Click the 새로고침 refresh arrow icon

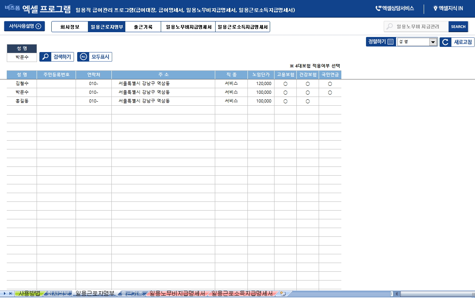446,42
